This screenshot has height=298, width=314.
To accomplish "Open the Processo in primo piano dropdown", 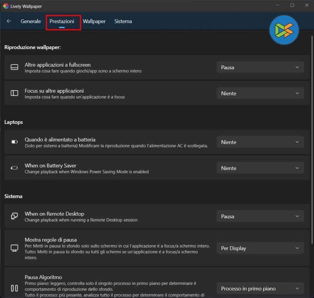I will click(260, 289).
